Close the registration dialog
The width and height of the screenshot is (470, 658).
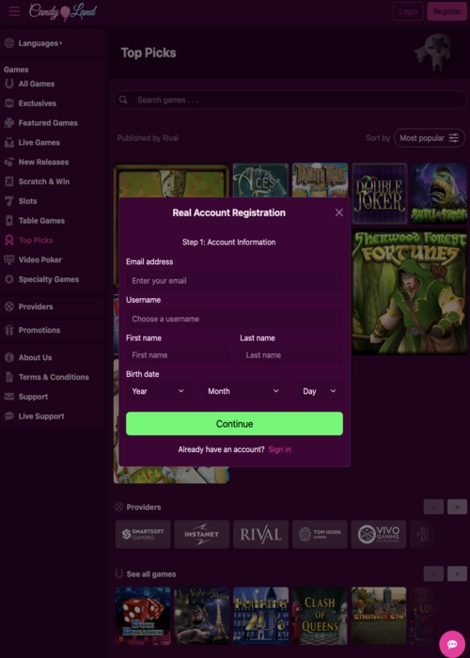click(339, 212)
